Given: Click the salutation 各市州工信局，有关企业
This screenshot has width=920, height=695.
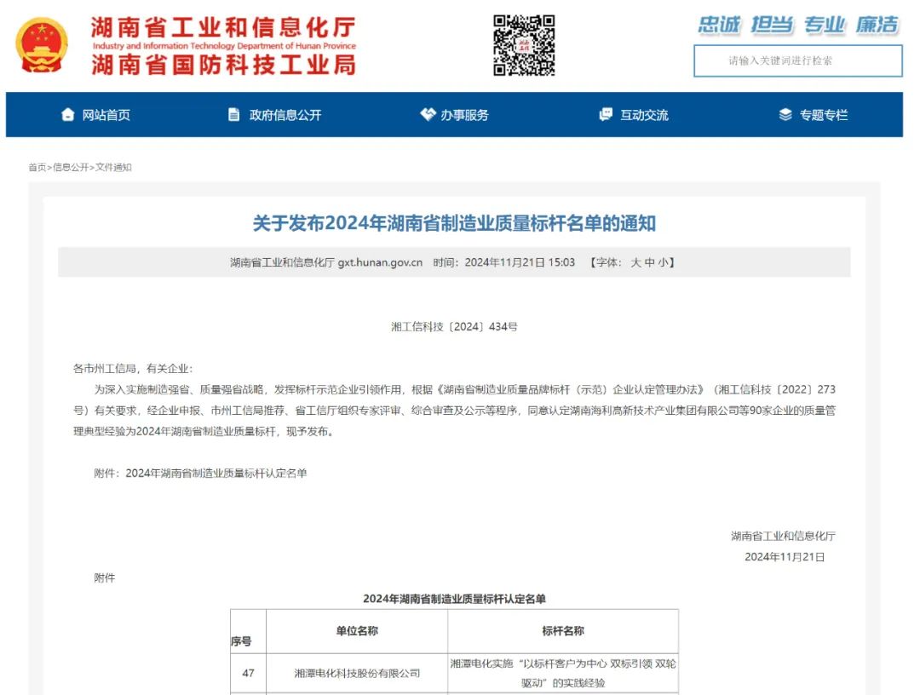Looking at the screenshot, I should coord(133,369).
